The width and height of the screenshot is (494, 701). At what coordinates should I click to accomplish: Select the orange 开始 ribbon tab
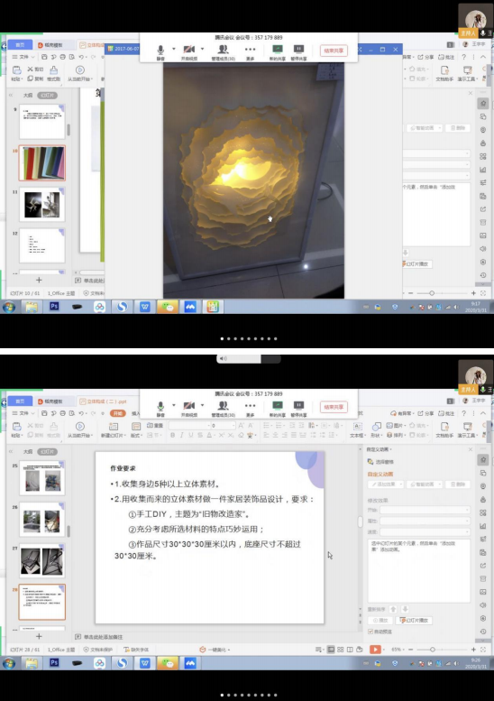(x=118, y=413)
